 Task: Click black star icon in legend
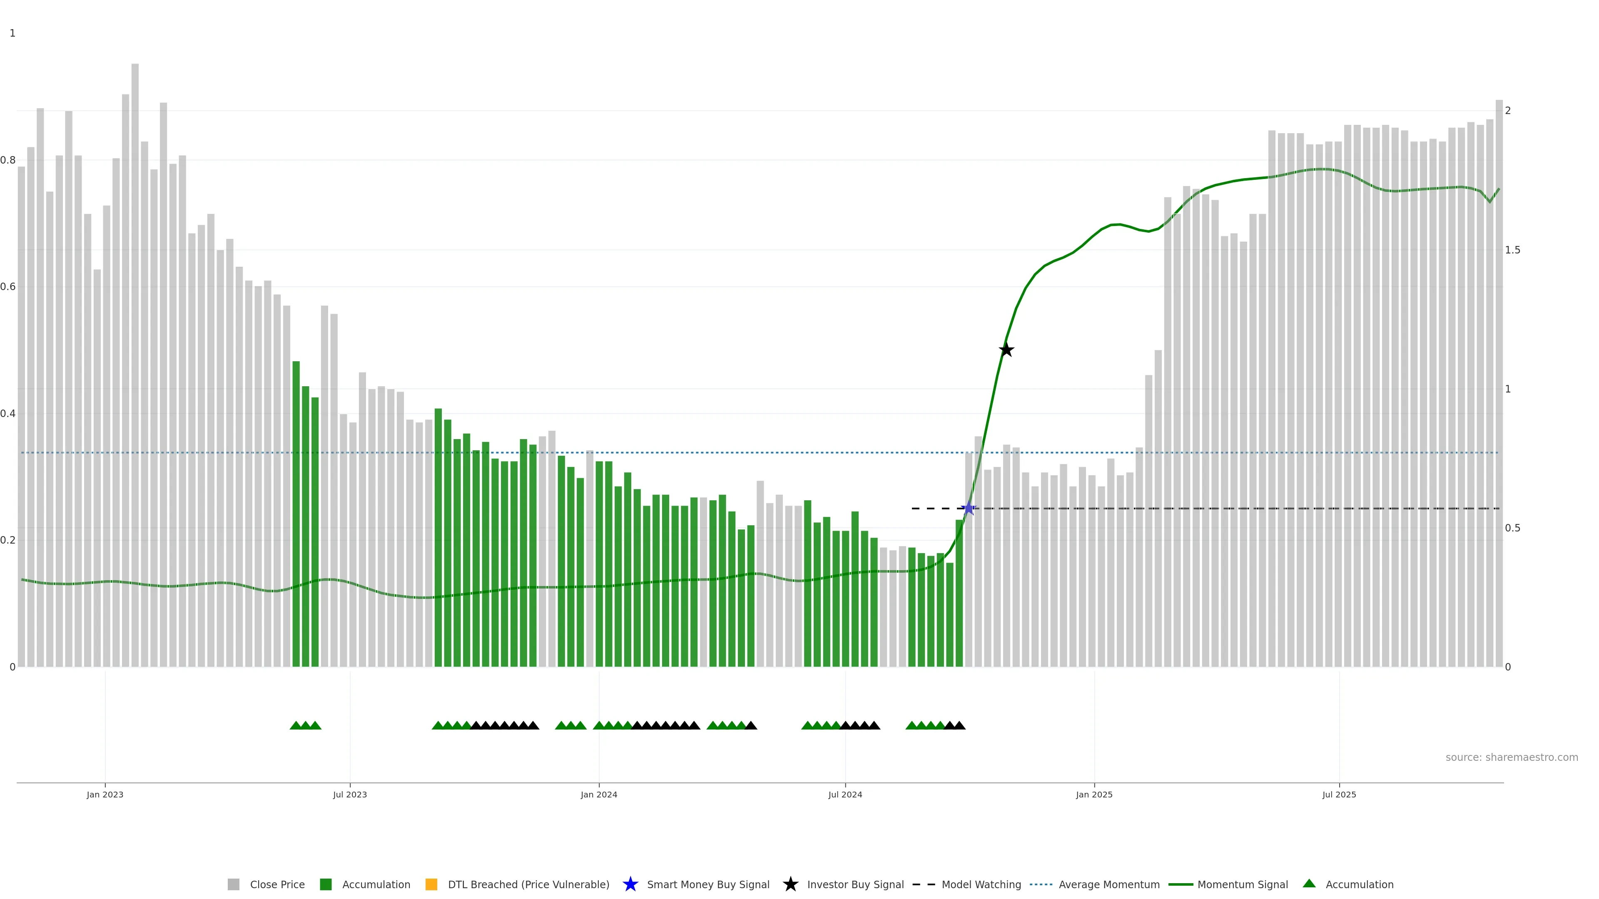790,885
